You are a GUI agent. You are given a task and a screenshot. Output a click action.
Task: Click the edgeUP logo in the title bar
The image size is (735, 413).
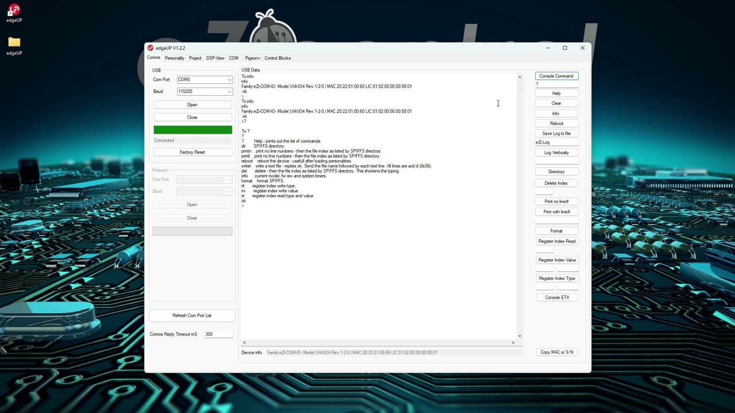click(x=150, y=48)
